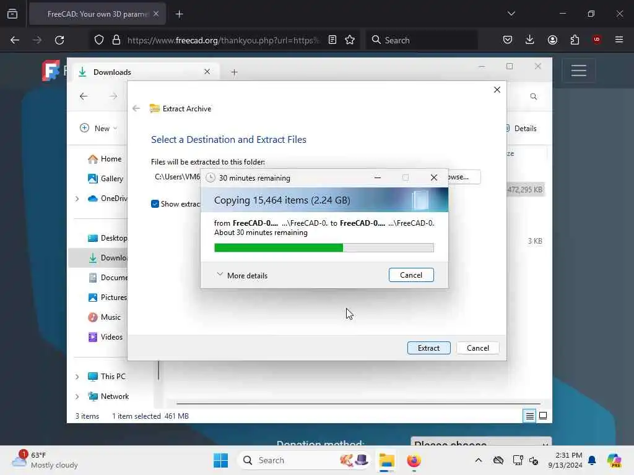Screen dimensions: 634x475
Task: Open the notifications bell icon
Action: point(592,460)
